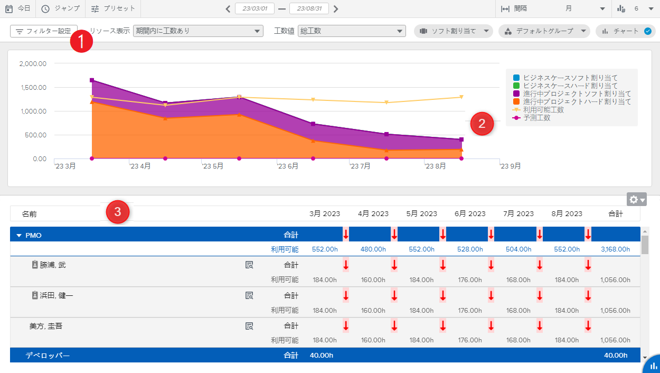Go to previous period with left arrow
660x373 pixels.
[228, 9]
